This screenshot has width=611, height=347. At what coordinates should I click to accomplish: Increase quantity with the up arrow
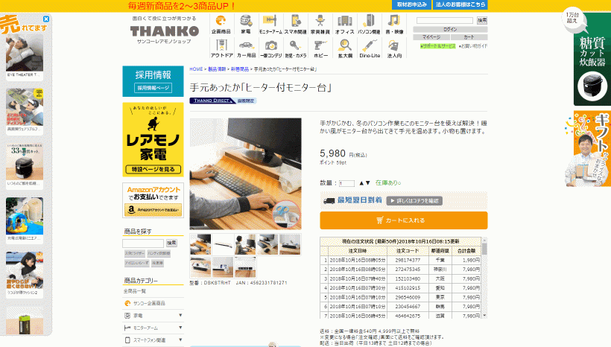pyautogui.click(x=361, y=182)
